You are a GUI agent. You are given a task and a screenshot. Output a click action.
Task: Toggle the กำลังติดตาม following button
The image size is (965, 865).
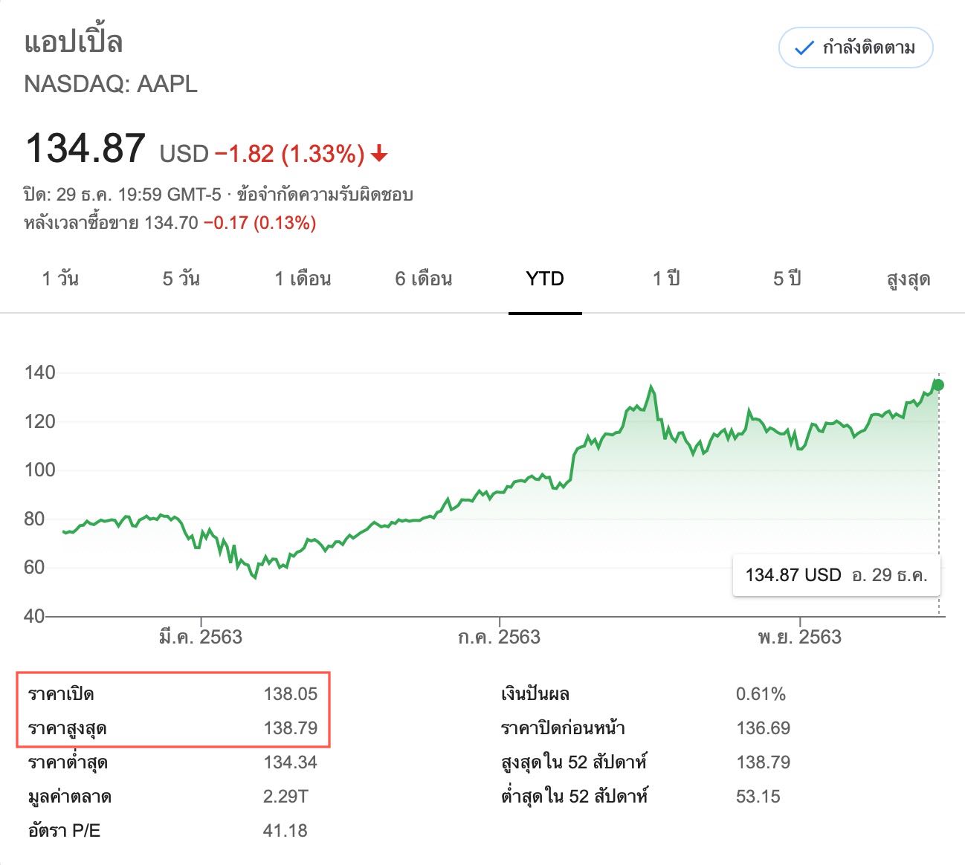[855, 48]
